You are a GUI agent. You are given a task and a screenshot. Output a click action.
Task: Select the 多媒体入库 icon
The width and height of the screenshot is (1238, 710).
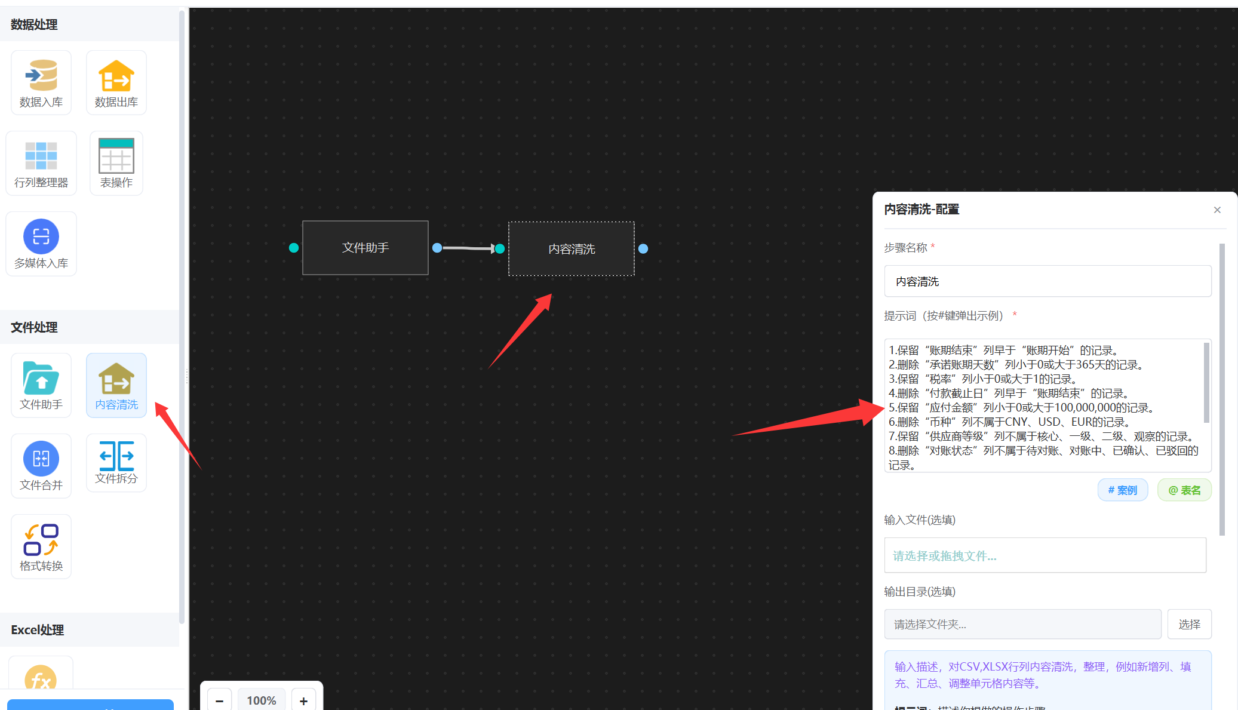[x=41, y=244]
